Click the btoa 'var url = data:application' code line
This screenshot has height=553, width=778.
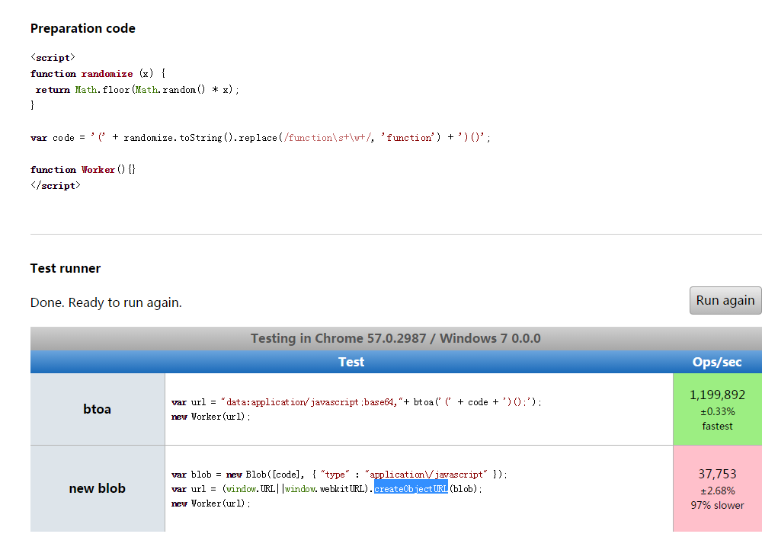(x=357, y=402)
